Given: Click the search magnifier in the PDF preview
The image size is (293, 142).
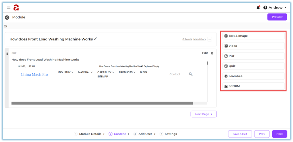Looking at the screenshot, I should pos(190,74).
